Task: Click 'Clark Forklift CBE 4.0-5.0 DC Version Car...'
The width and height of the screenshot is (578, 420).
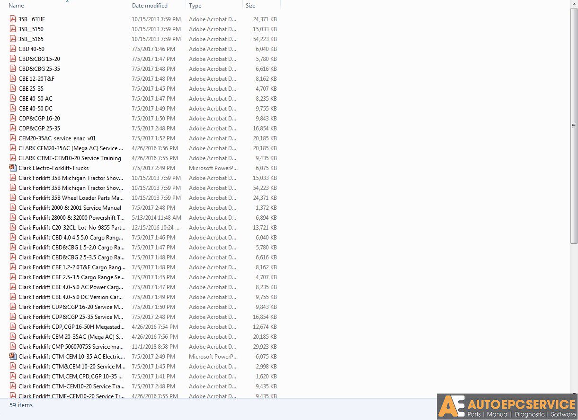Action: coord(71,297)
